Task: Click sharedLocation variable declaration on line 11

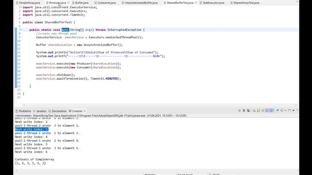Action: 60,45
